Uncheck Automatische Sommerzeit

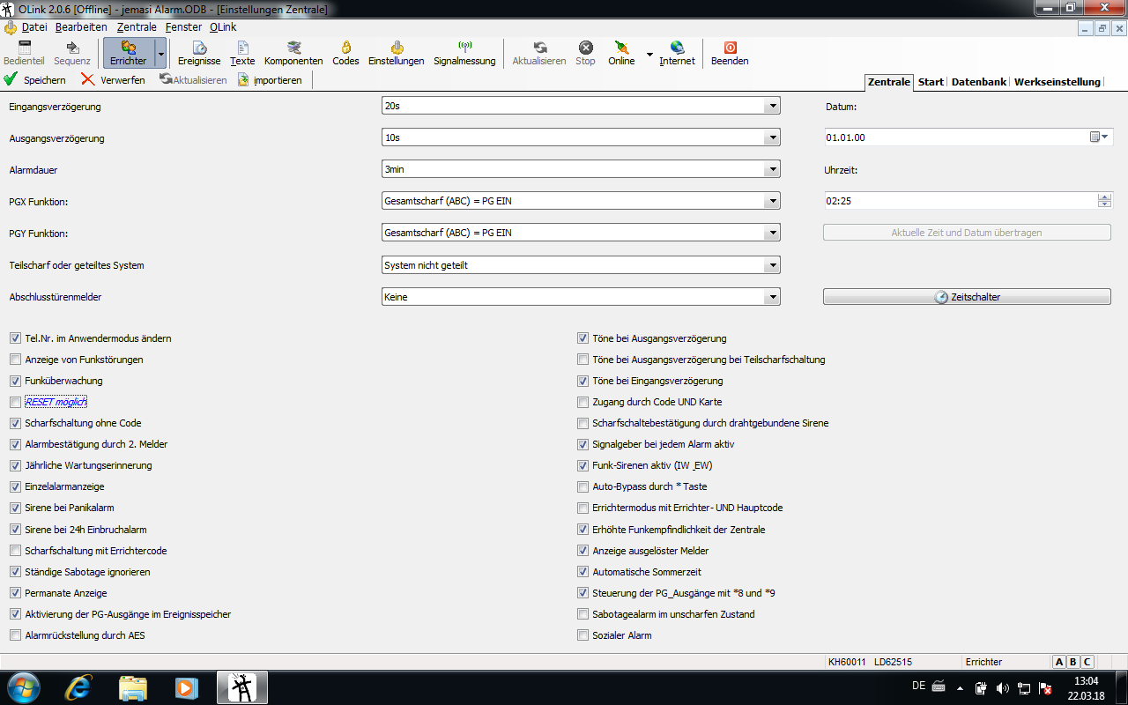click(583, 572)
